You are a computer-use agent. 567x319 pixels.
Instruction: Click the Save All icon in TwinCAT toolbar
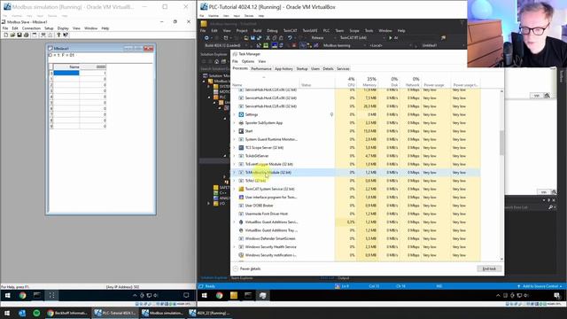point(260,37)
